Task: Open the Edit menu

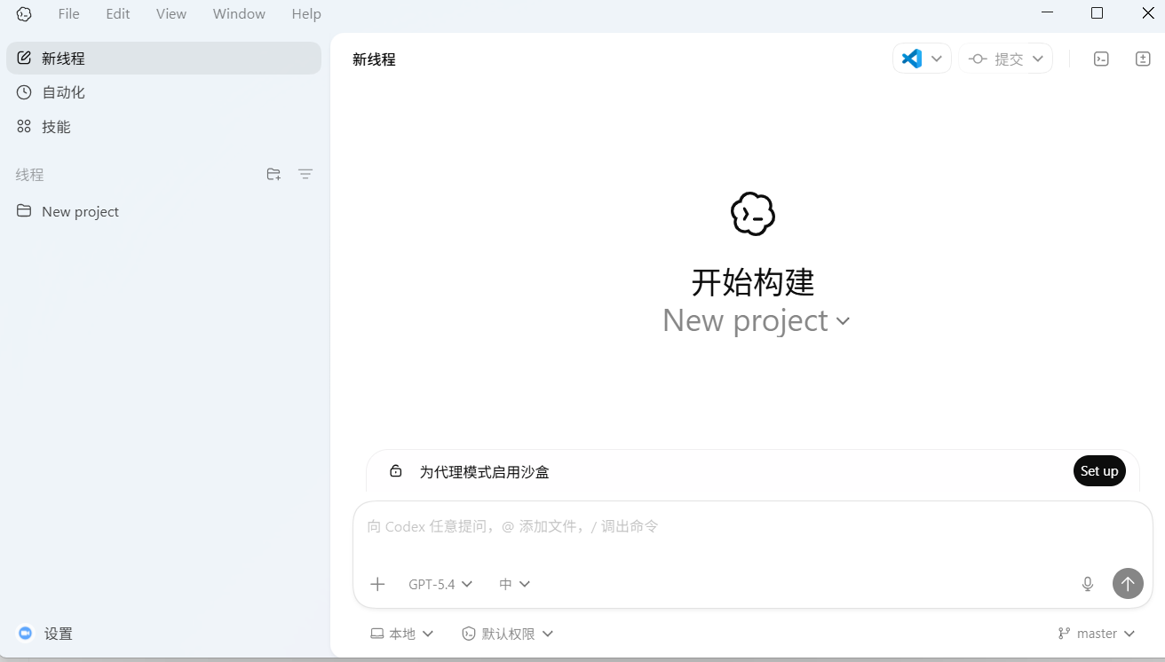Action: (x=117, y=13)
